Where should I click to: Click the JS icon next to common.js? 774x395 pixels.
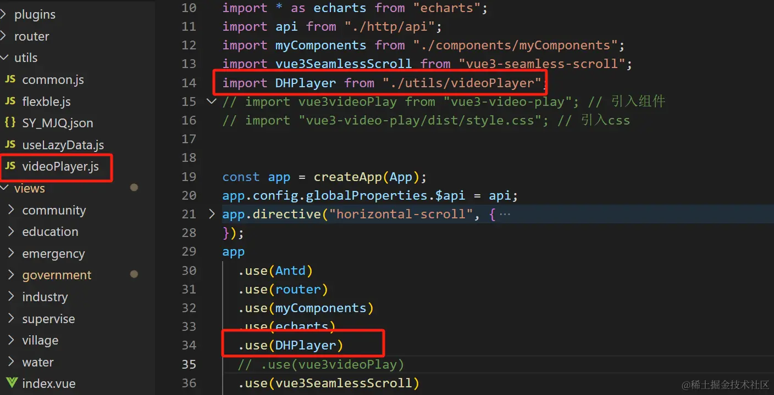10,80
